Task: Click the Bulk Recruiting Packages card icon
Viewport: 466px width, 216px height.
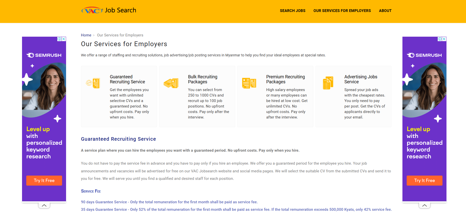Action: click(171, 83)
